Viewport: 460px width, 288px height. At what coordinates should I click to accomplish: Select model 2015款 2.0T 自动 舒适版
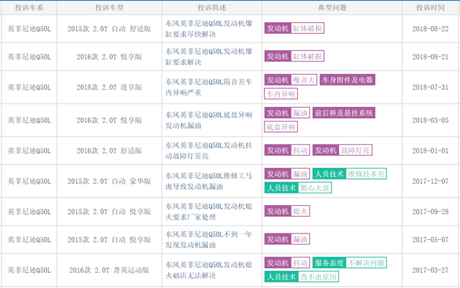109,29
